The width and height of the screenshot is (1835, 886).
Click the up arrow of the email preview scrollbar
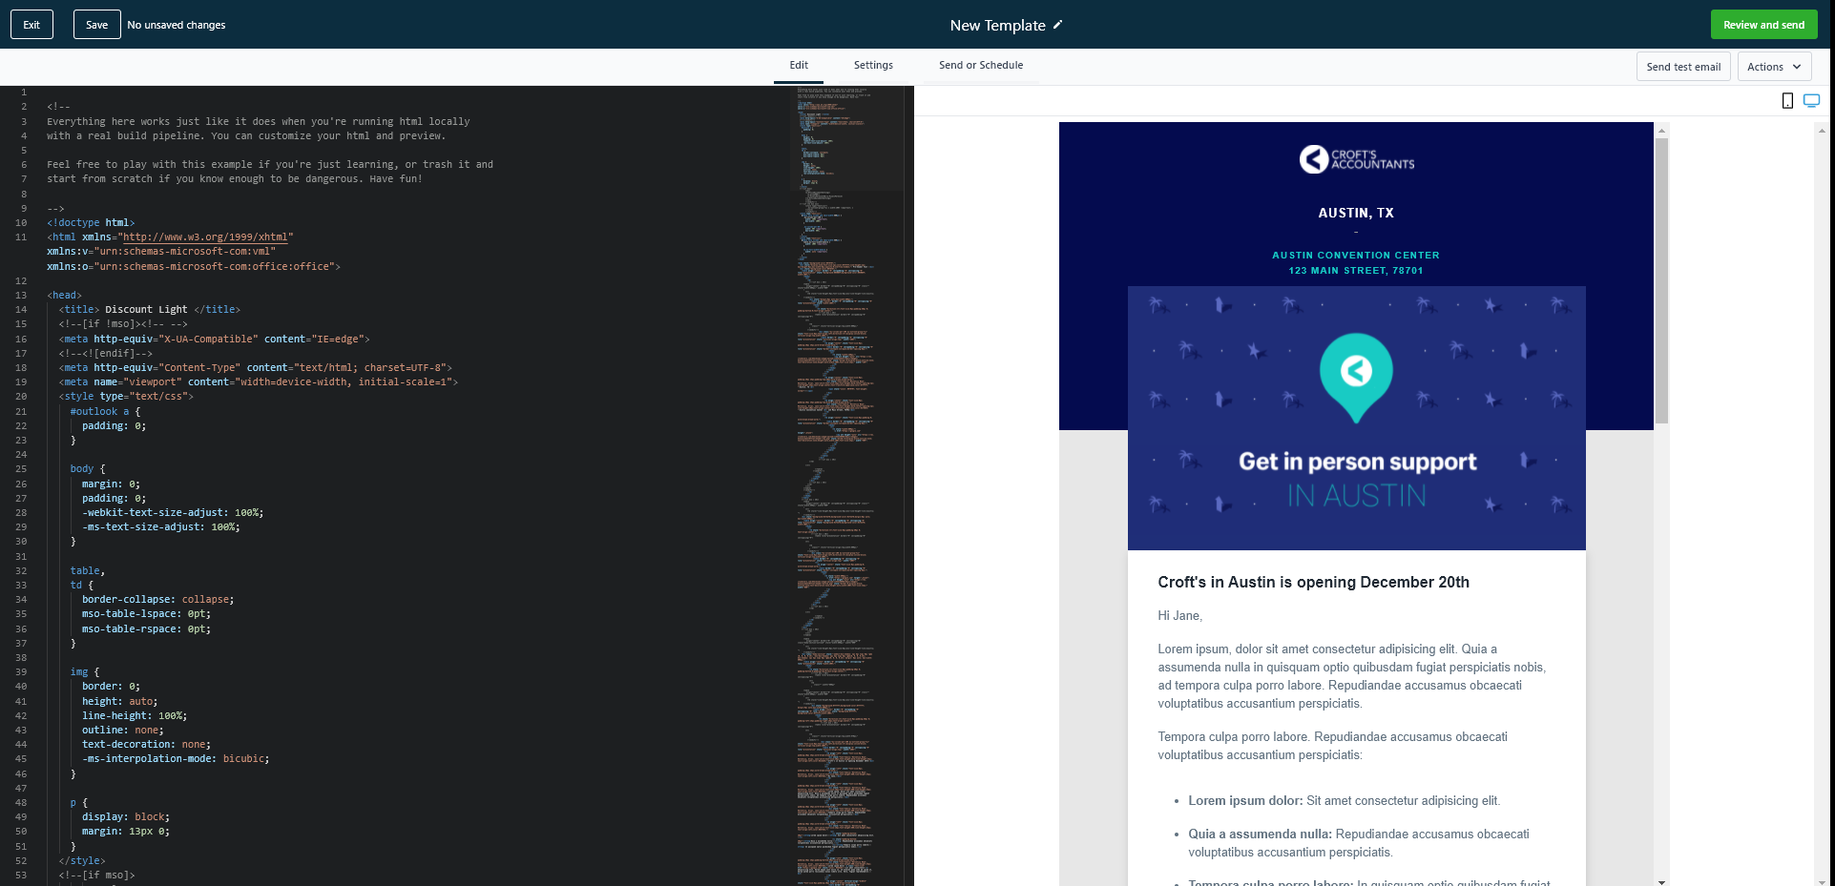click(1661, 130)
